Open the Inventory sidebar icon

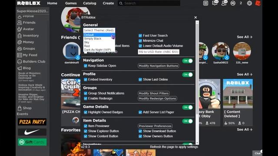20,36
